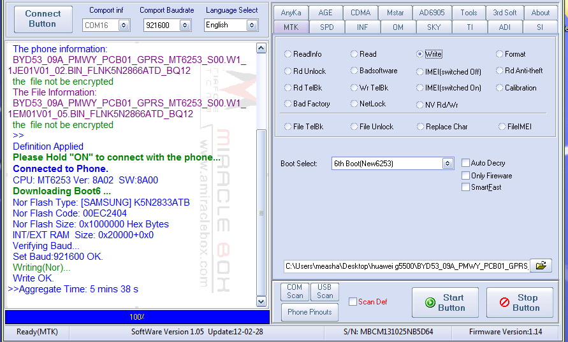Click the COM Scan button

[x=295, y=292]
